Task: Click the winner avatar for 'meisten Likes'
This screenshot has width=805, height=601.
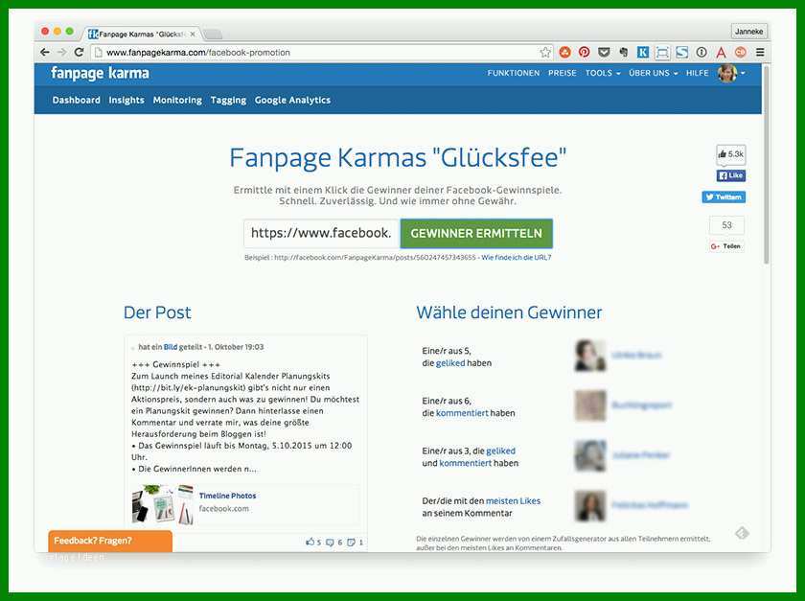Action: click(x=590, y=505)
